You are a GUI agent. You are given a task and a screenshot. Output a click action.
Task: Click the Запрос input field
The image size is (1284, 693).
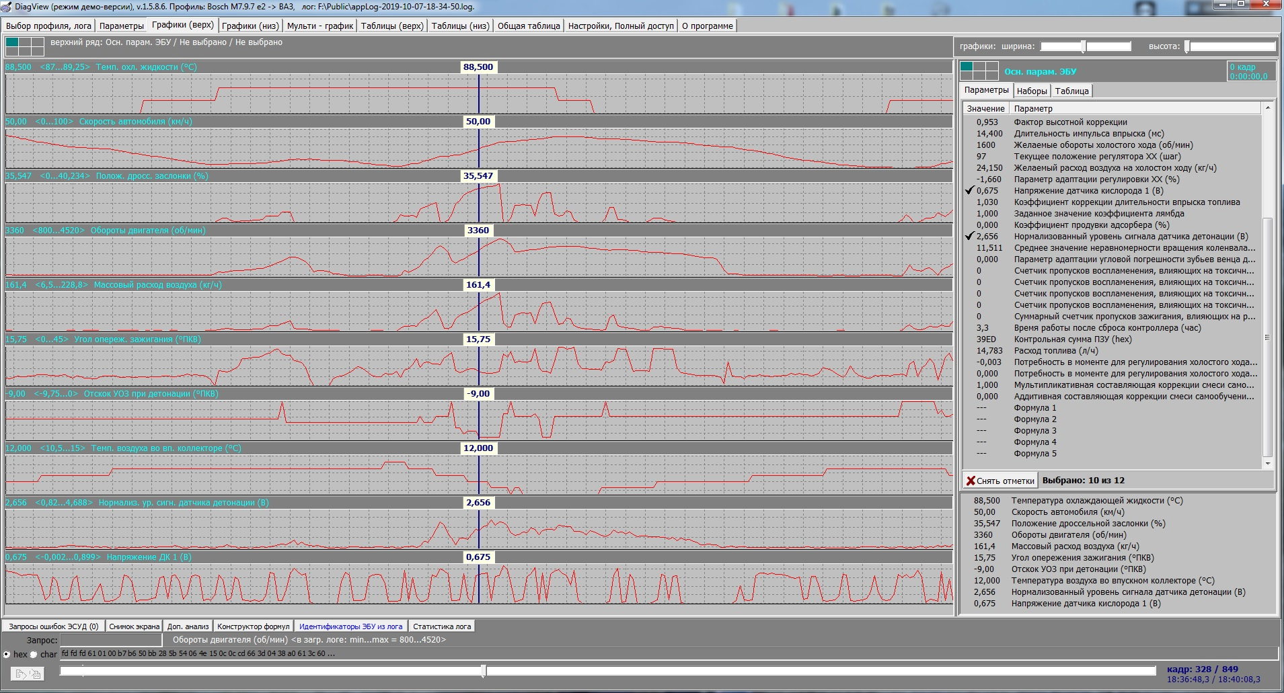112,640
